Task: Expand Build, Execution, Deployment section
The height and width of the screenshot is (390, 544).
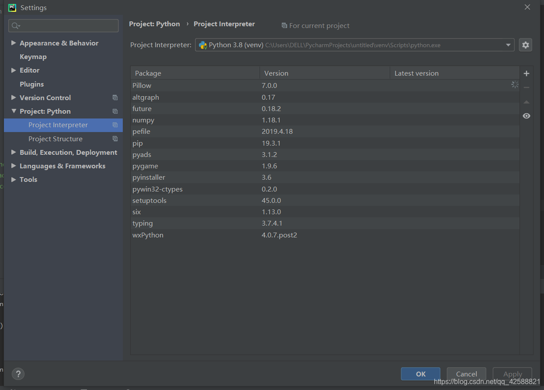Action: 14,152
